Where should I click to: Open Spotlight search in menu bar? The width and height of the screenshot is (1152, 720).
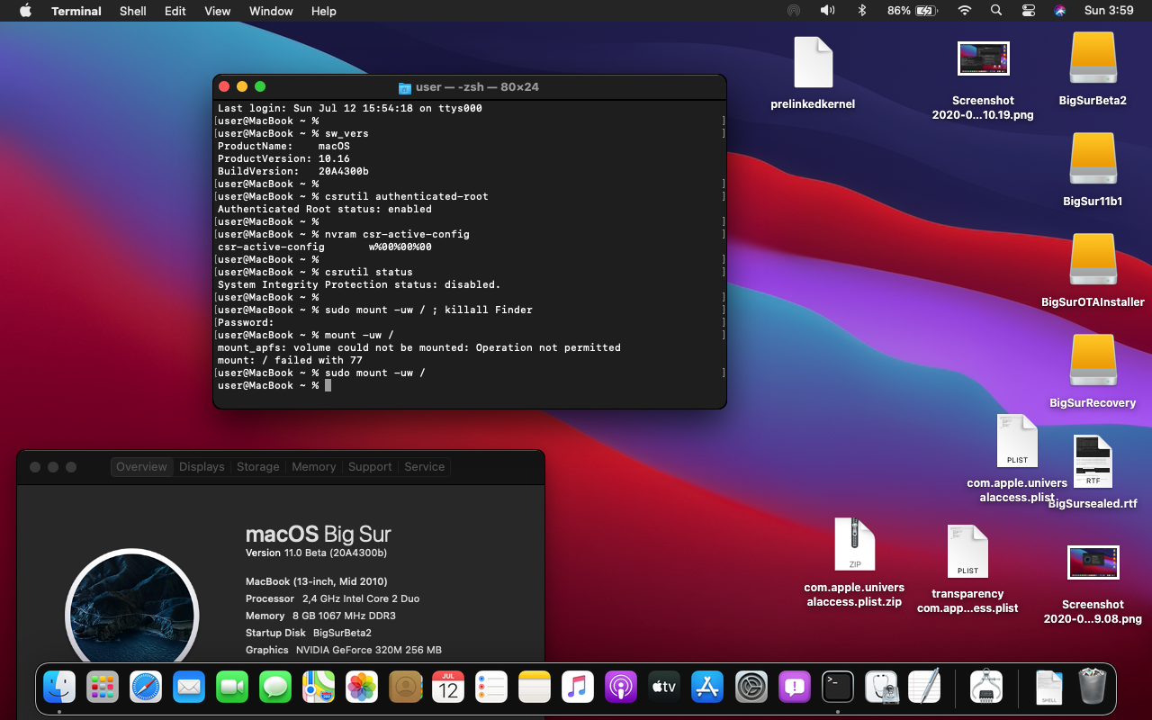coord(996,11)
